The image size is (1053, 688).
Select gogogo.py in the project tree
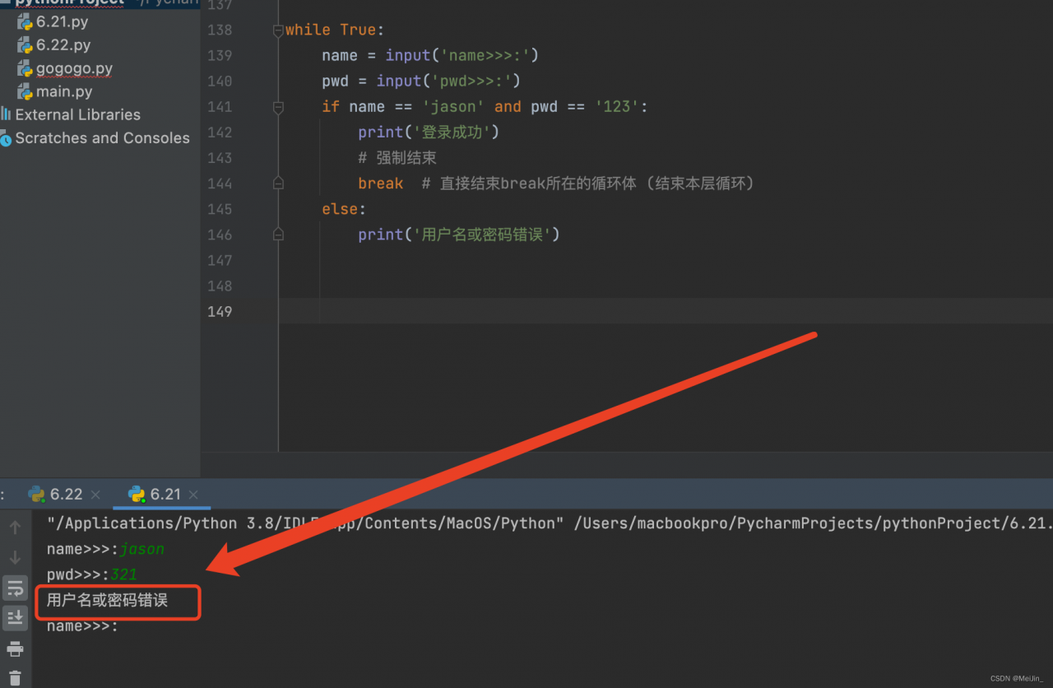point(66,68)
